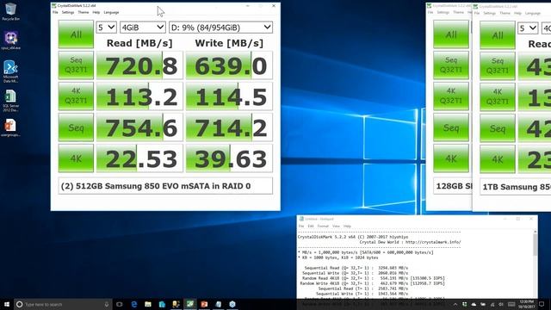Image resolution: width=551 pixels, height=310 pixels.
Task: Open the usergroups PowerPoint file on desktop
Action: coord(10,127)
